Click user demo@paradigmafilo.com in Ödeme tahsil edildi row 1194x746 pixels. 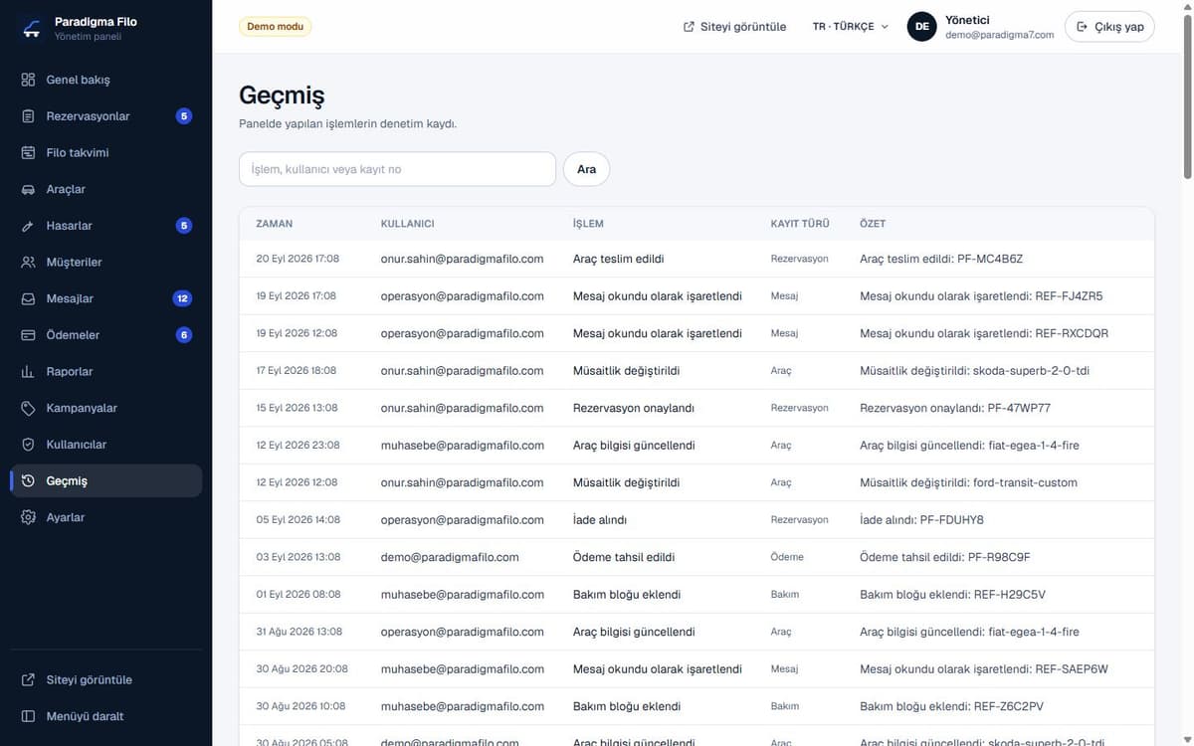point(450,557)
